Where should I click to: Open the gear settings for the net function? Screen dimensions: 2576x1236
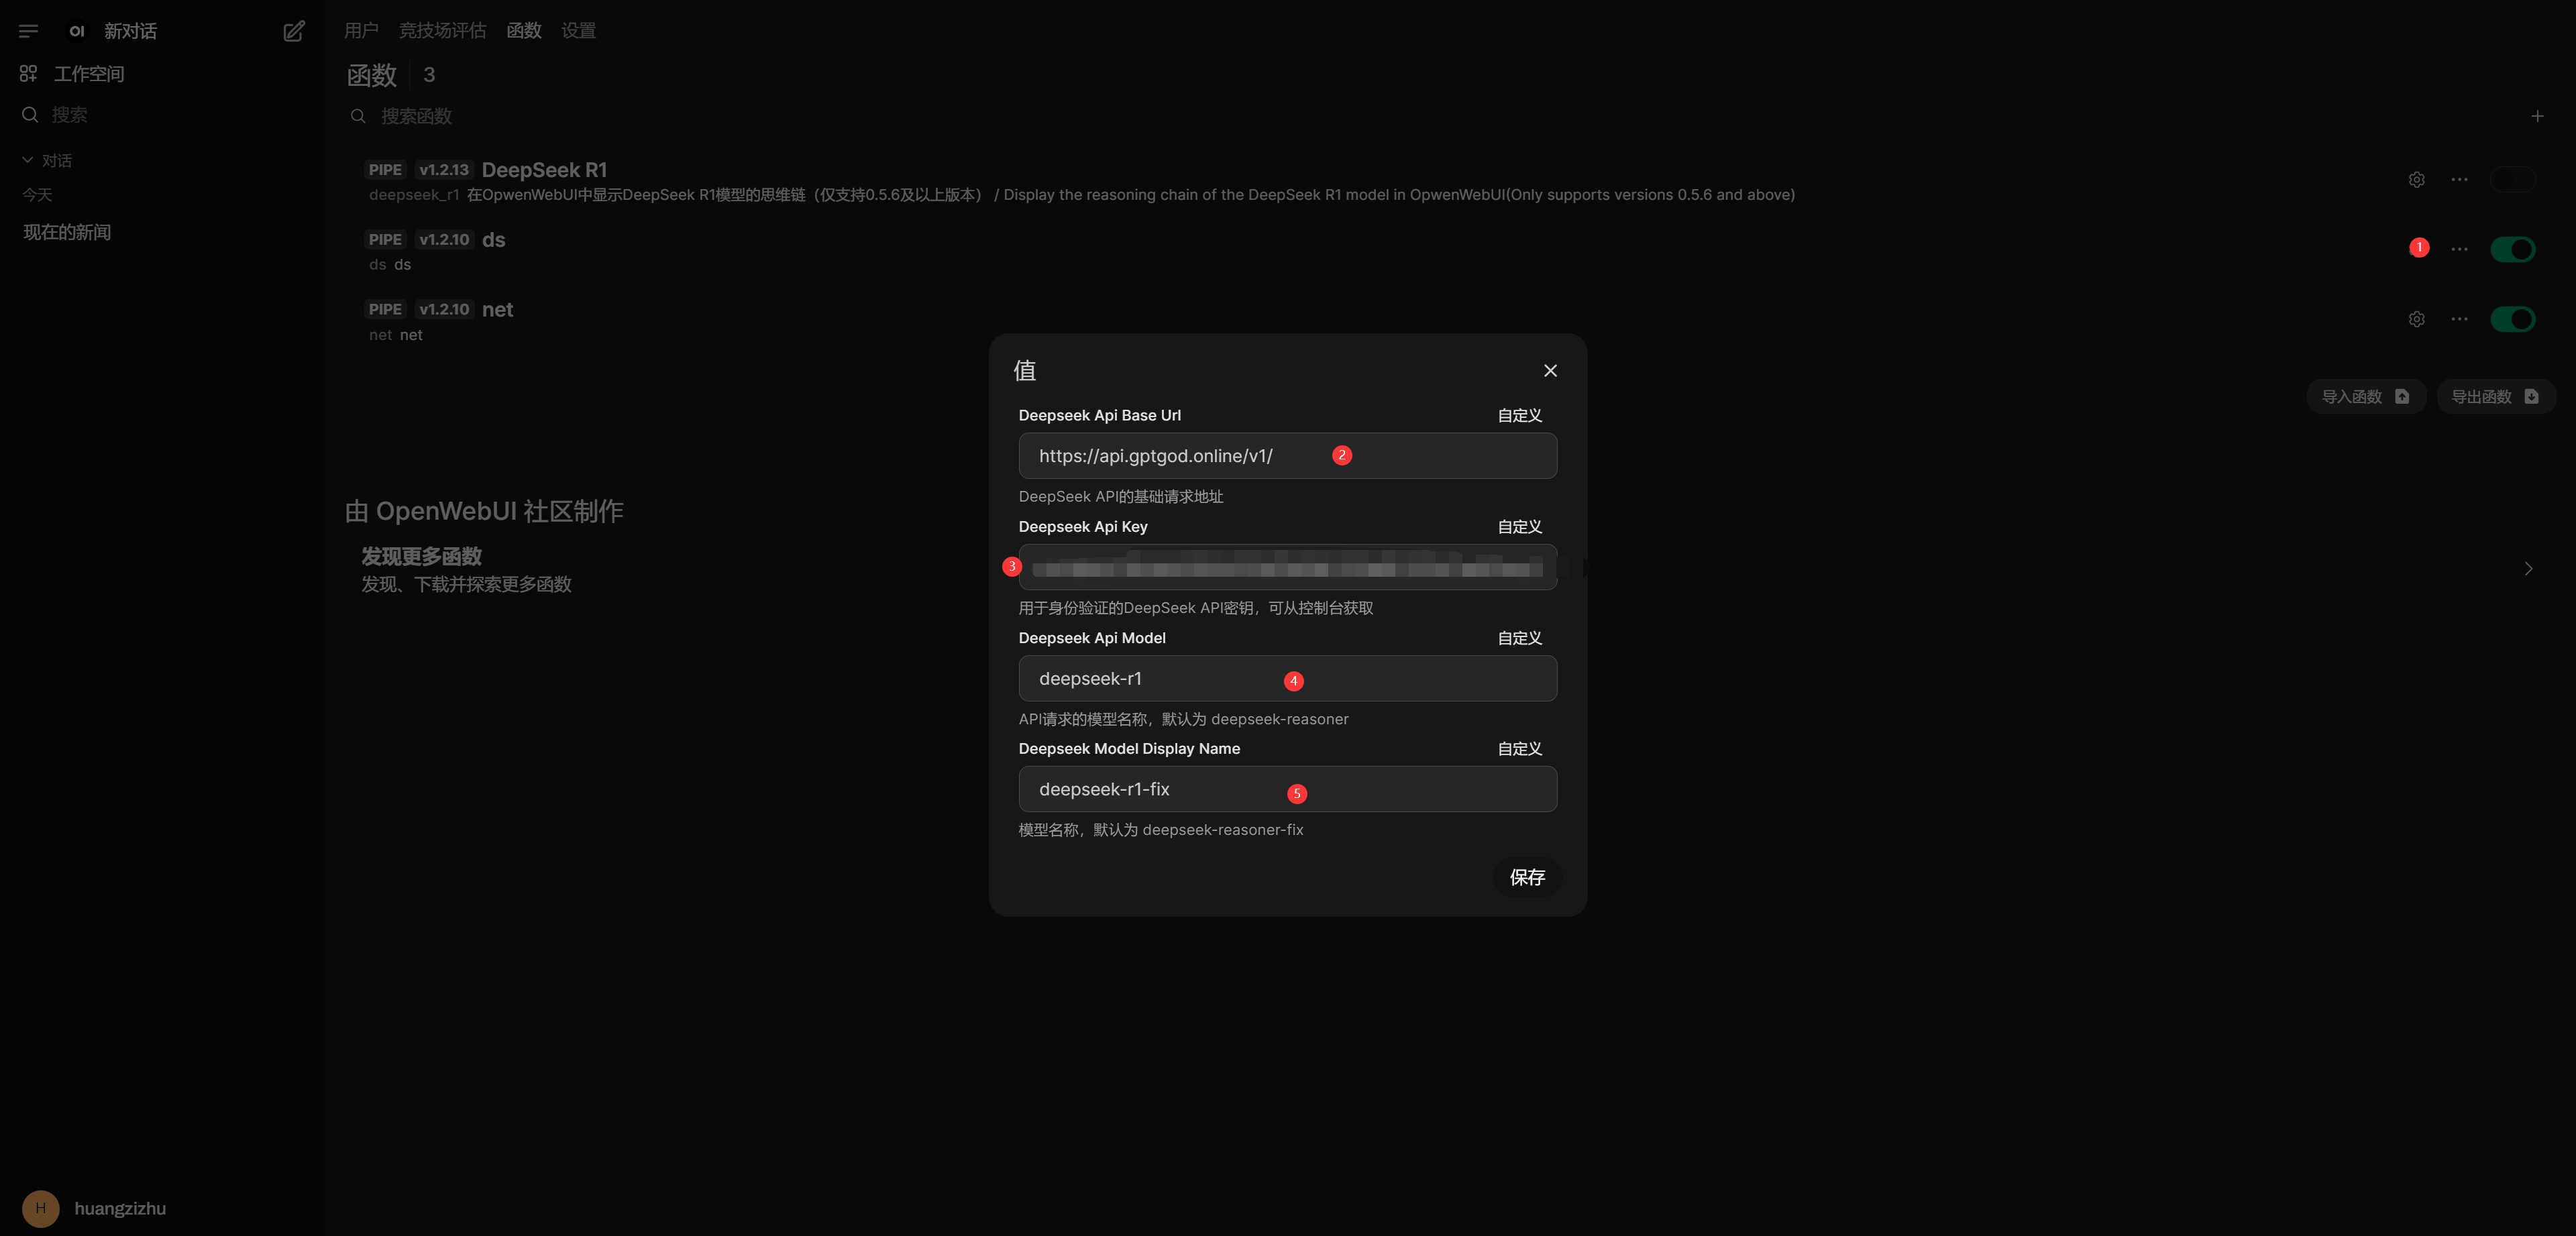click(x=2416, y=319)
